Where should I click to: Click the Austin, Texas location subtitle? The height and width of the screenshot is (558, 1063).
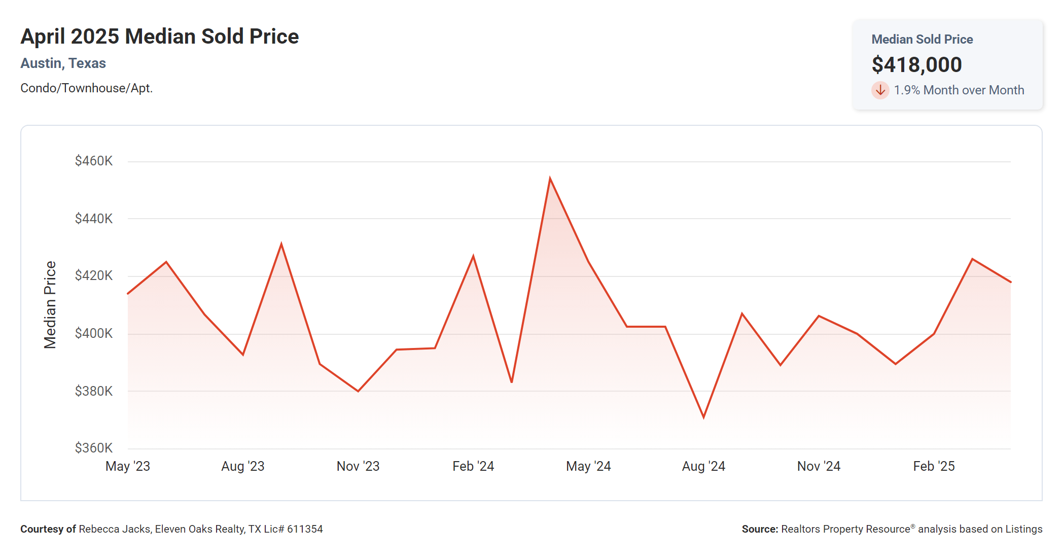(63, 63)
